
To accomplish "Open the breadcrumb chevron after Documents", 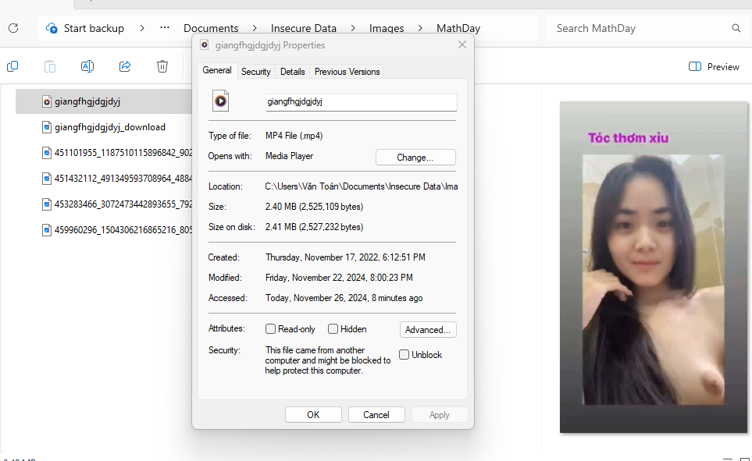I will 254,27.
